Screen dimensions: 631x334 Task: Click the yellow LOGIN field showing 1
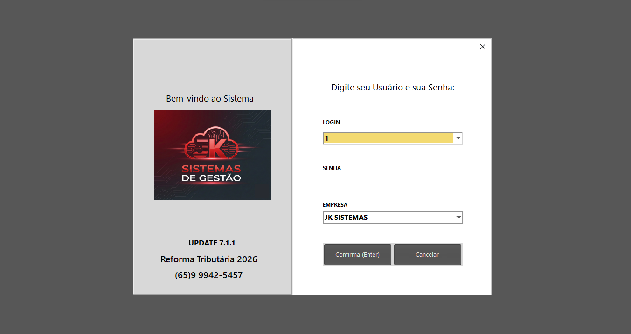click(388, 138)
